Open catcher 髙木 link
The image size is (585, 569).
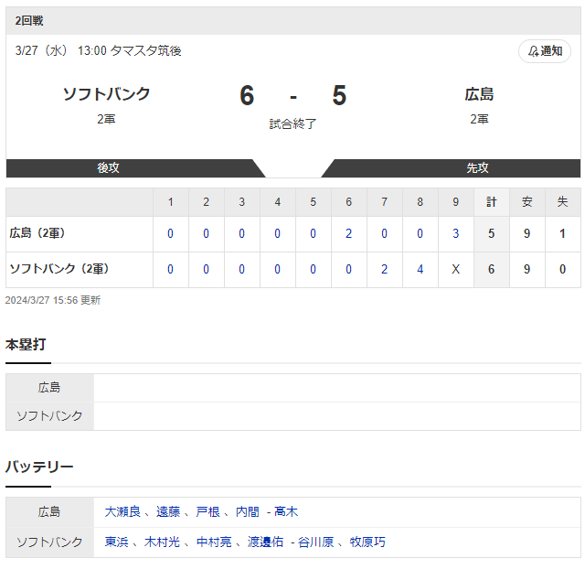(286, 511)
